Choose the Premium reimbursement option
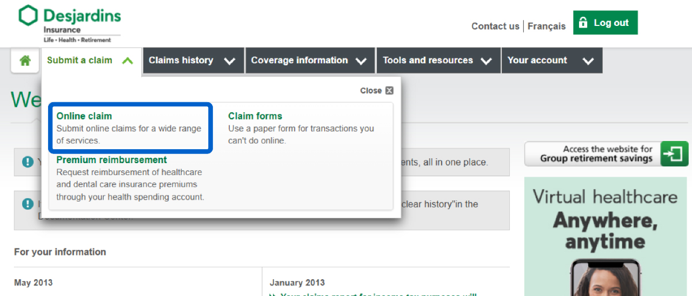The height and width of the screenshot is (296, 692). pos(111,160)
